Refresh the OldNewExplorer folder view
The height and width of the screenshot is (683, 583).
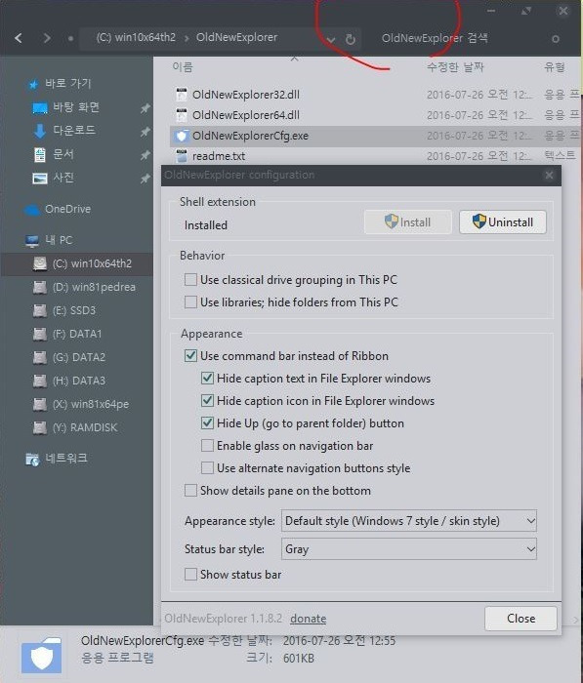click(x=351, y=40)
